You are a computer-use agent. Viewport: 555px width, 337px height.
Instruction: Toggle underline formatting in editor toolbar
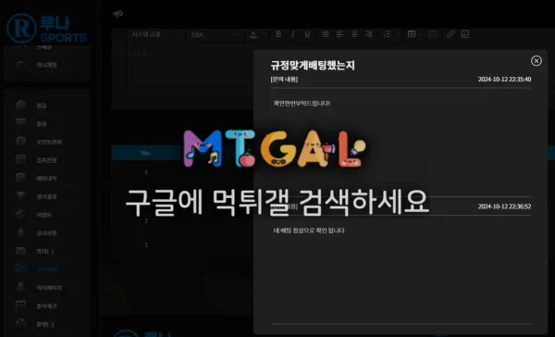(307, 34)
